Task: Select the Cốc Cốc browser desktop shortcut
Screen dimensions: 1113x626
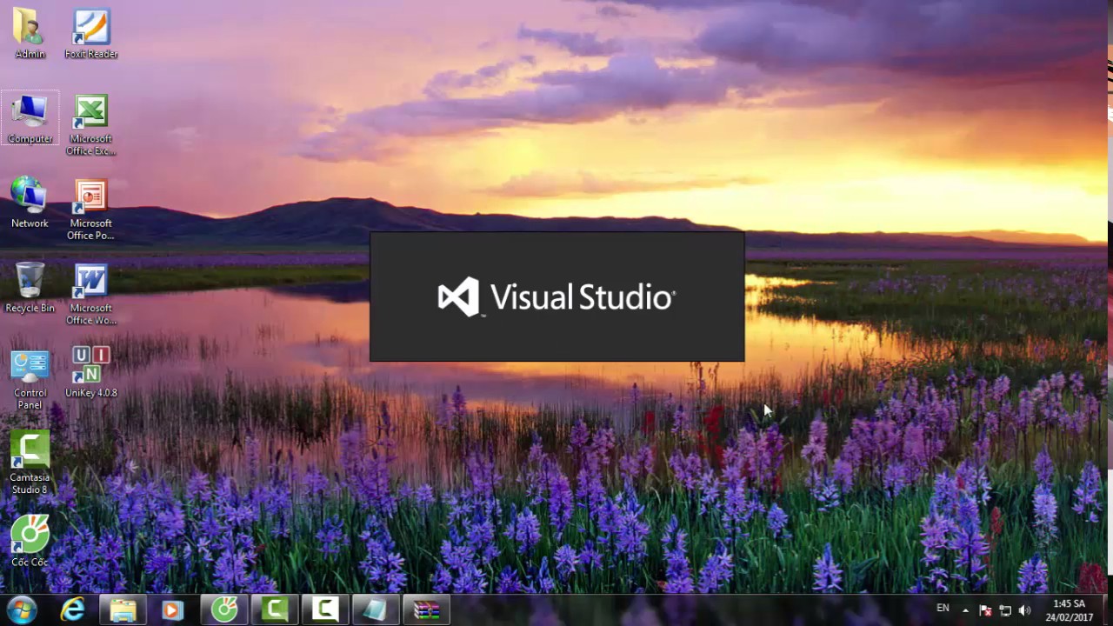Action: [30, 541]
